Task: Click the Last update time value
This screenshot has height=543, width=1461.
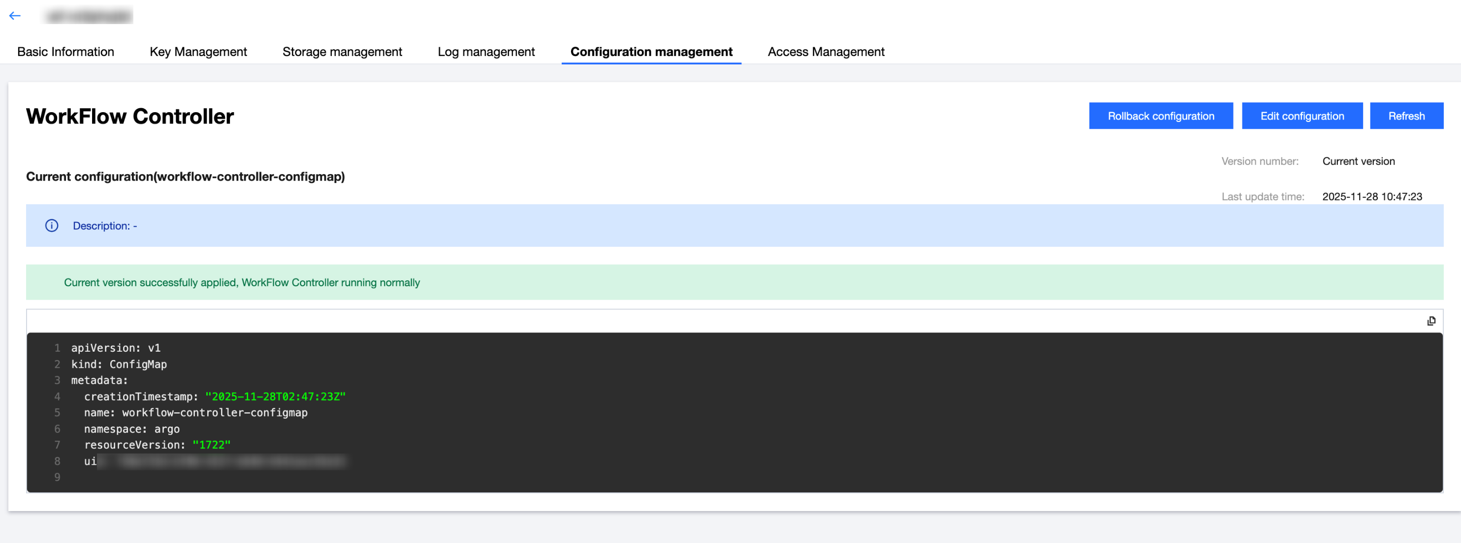Action: click(1371, 197)
